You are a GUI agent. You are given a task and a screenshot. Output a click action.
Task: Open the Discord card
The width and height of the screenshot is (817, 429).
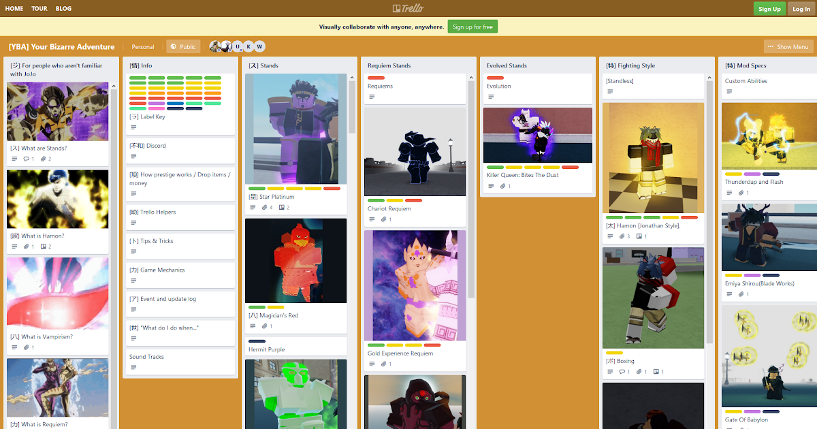[x=180, y=150]
